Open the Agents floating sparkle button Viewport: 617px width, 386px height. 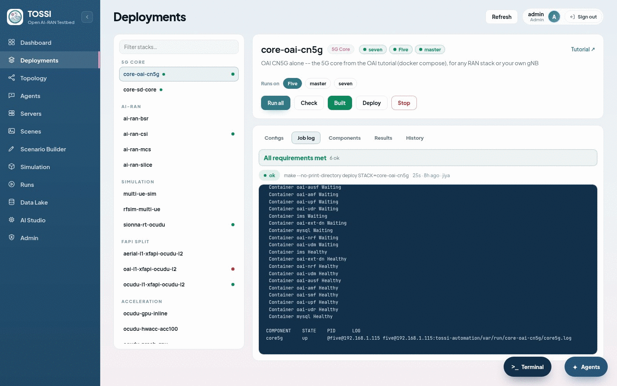coord(586,367)
